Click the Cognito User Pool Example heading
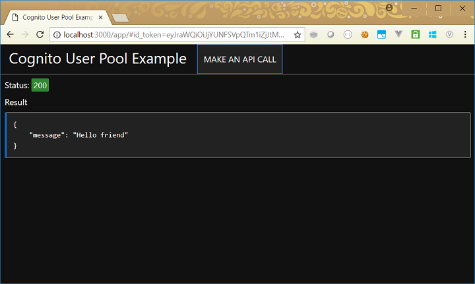Screen dimensions: 475x284 pos(98,59)
